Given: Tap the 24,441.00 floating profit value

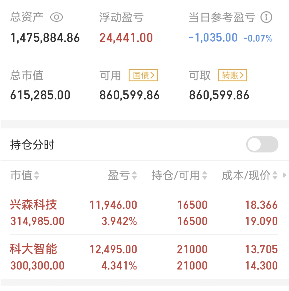Looking at the screenshot, I should [x=126, y=38].
